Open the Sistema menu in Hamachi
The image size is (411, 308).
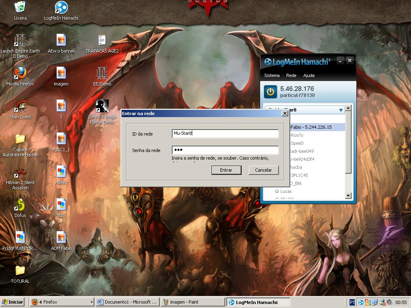[272, 75]
